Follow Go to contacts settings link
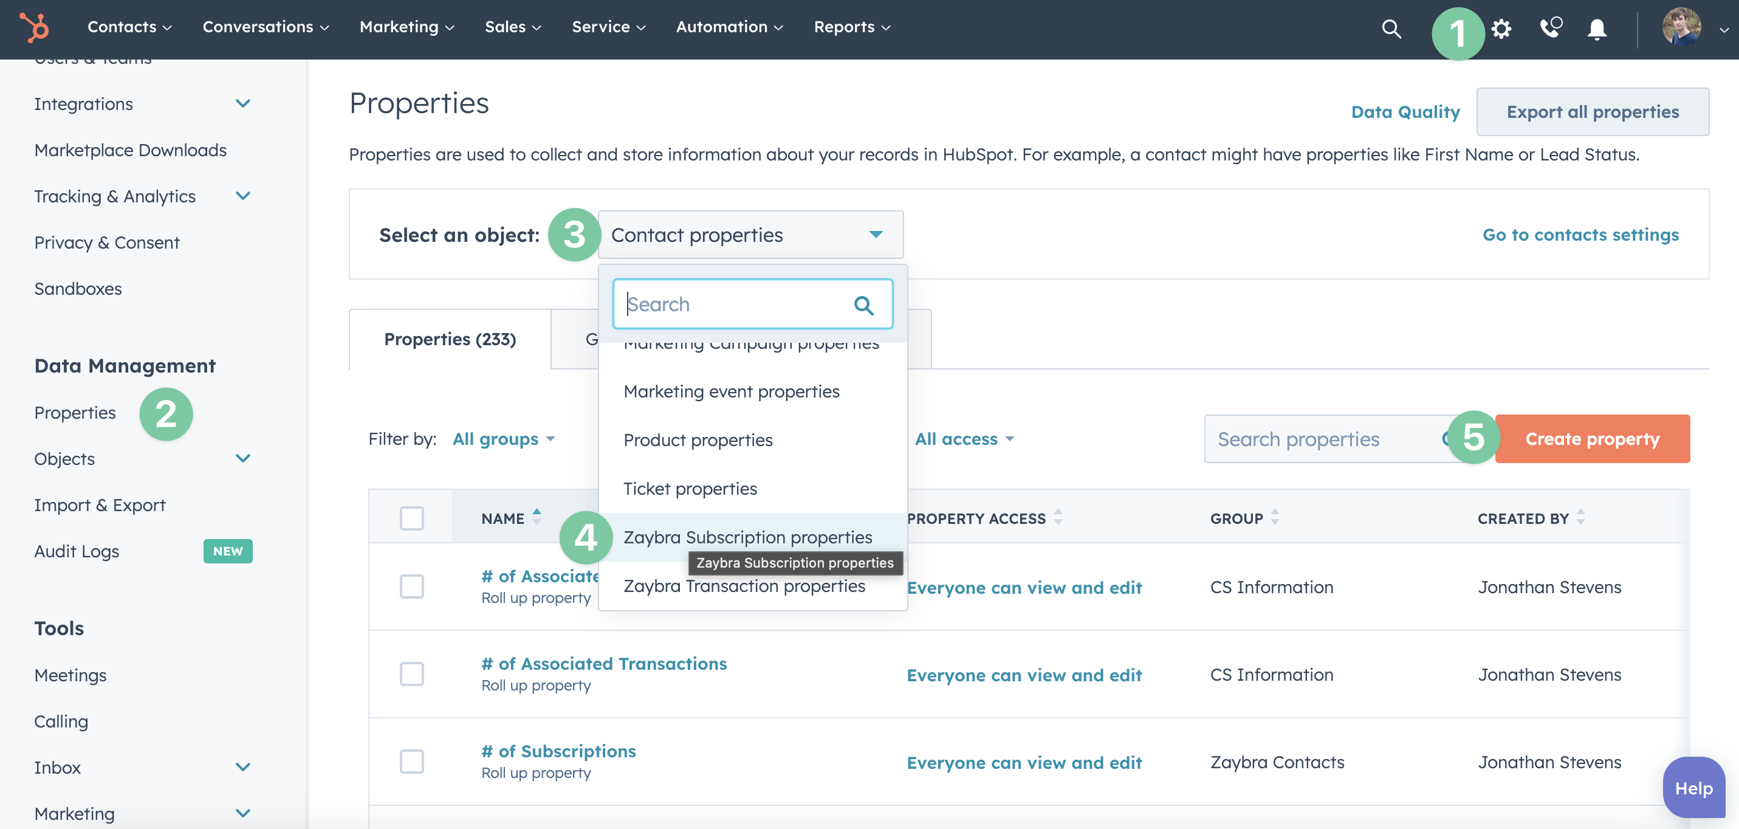Viewport: 1739px width, 829px height. coord(1580,235)
